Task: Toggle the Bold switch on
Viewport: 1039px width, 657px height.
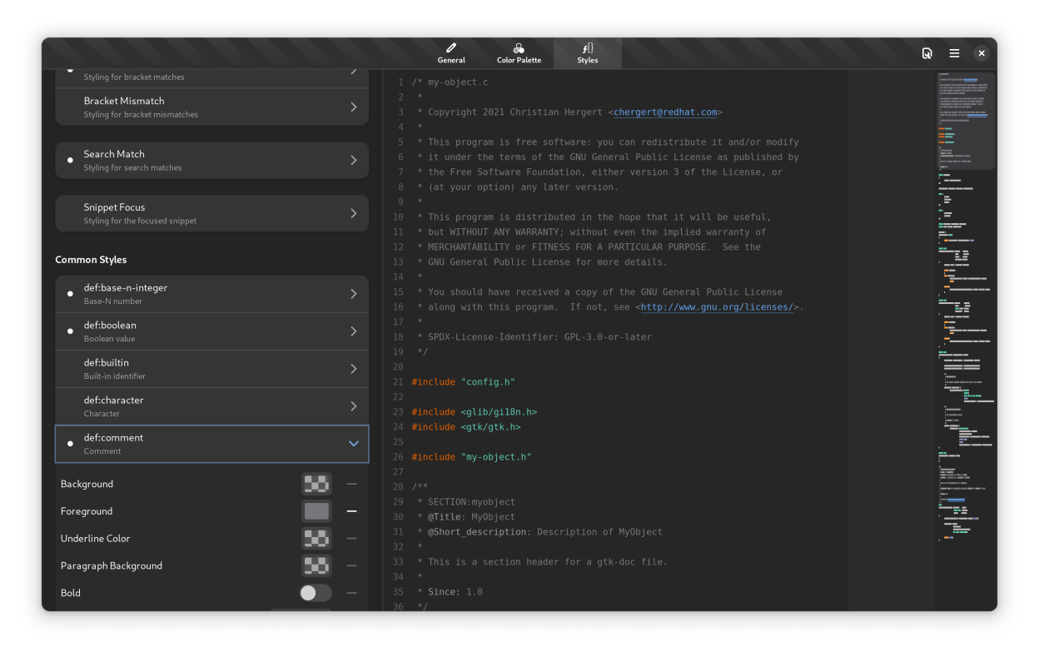Action: (x=316, y=593)
